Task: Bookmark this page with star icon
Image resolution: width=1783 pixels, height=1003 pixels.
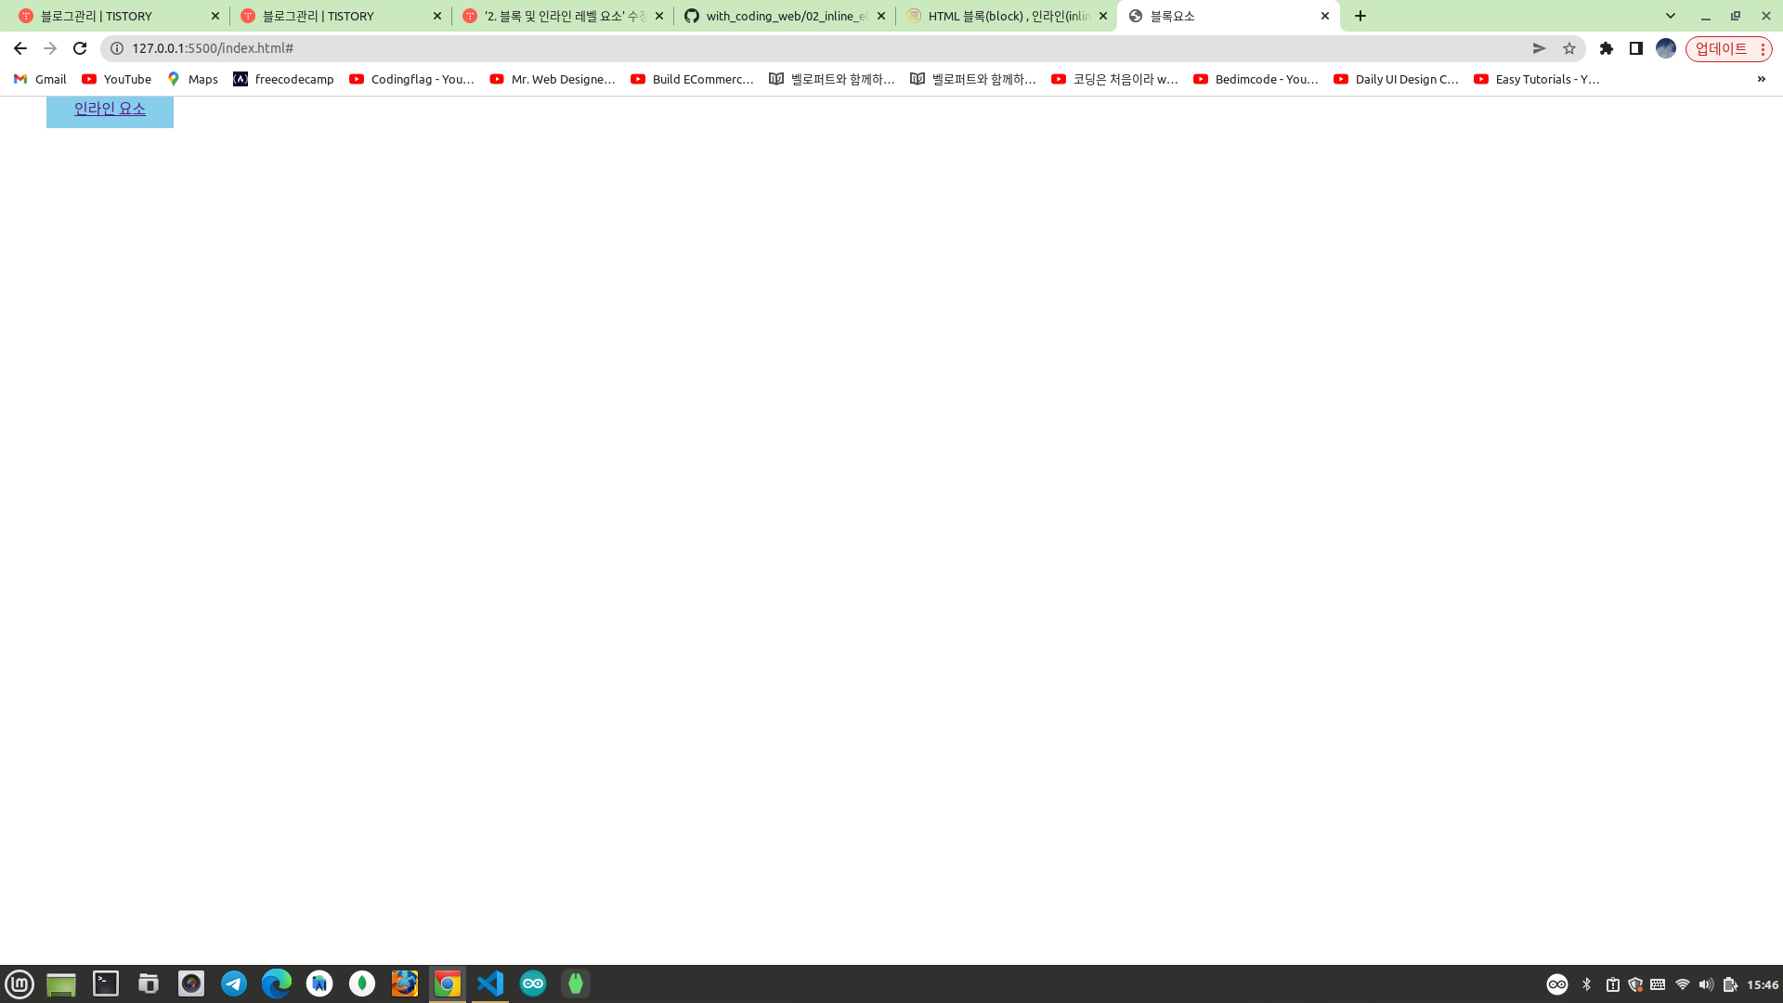Action: [x=1569, y=48]
